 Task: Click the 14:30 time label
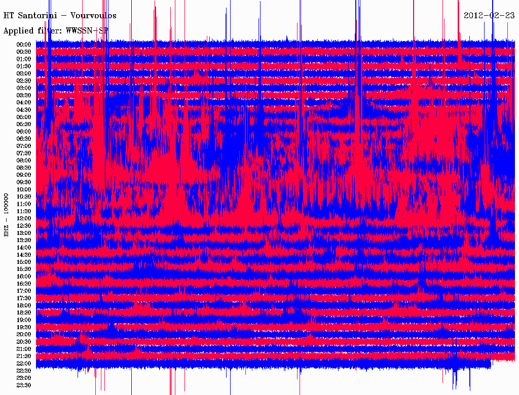pyautogui.click(x=24, y=255)
